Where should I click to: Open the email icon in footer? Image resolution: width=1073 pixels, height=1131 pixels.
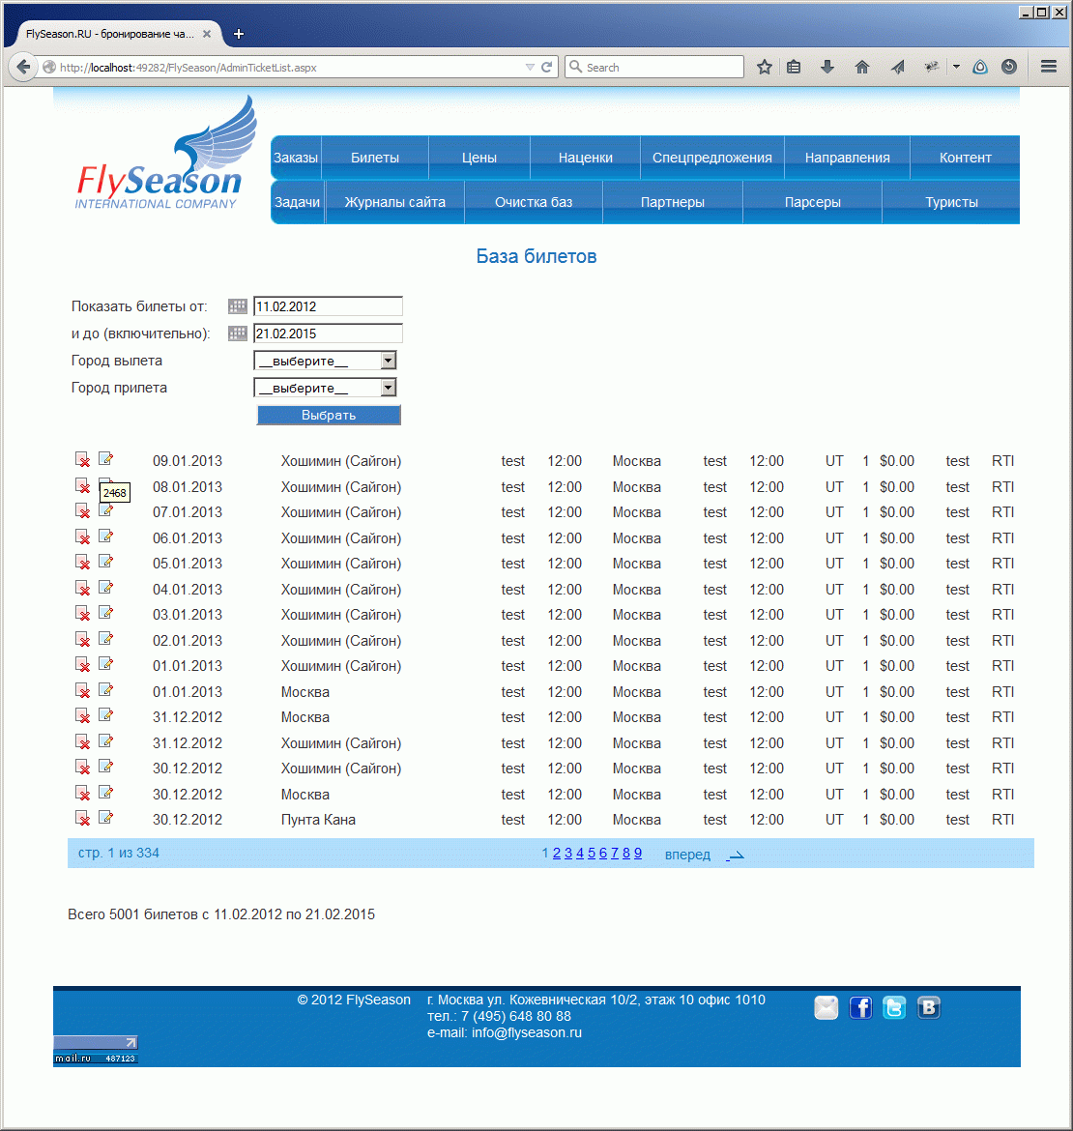click(x=826, y=1007)
